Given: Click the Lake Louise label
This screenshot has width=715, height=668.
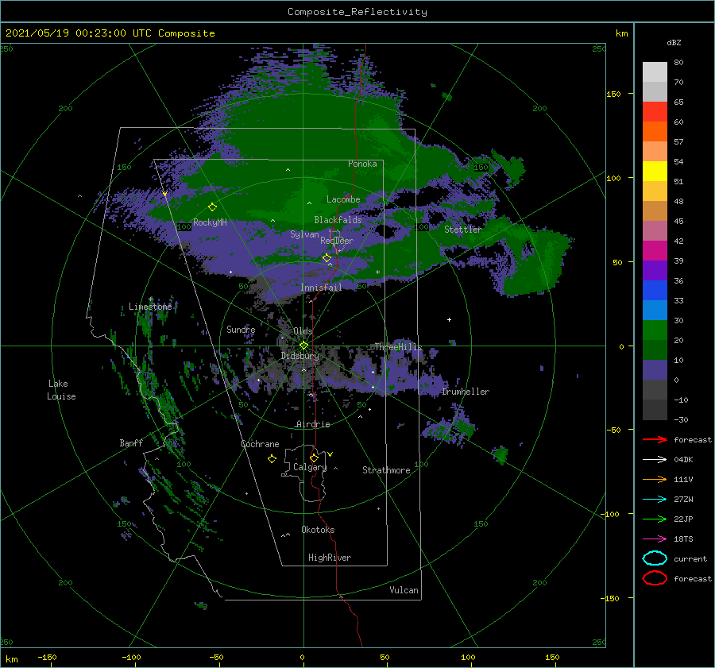Looking at the screenshot, I should tap(61, 390).
